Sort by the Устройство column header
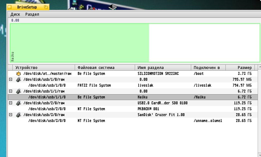Image resolution: width=261 pixels, height=157 pixels. click(44, 68)
